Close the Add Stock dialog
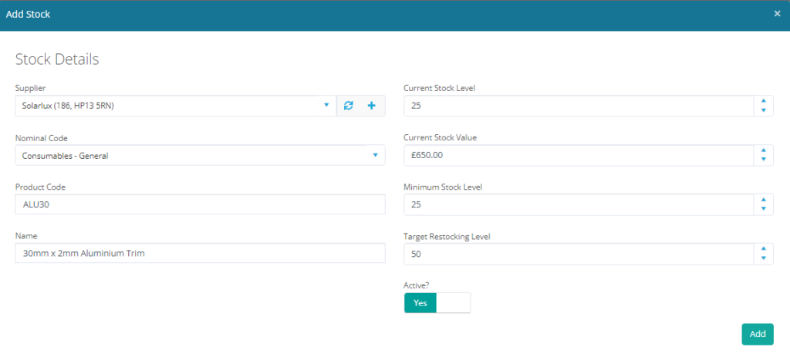 [x=778, y=14]
